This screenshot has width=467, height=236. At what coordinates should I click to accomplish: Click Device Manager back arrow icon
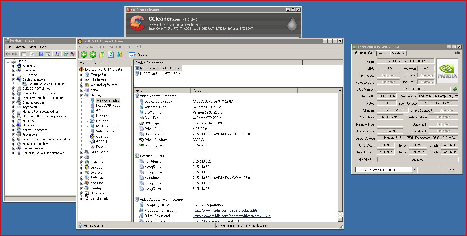coord(8,54)
